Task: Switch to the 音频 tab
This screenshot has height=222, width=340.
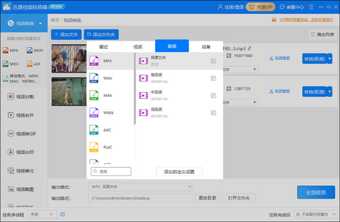Action: [172, 46]
